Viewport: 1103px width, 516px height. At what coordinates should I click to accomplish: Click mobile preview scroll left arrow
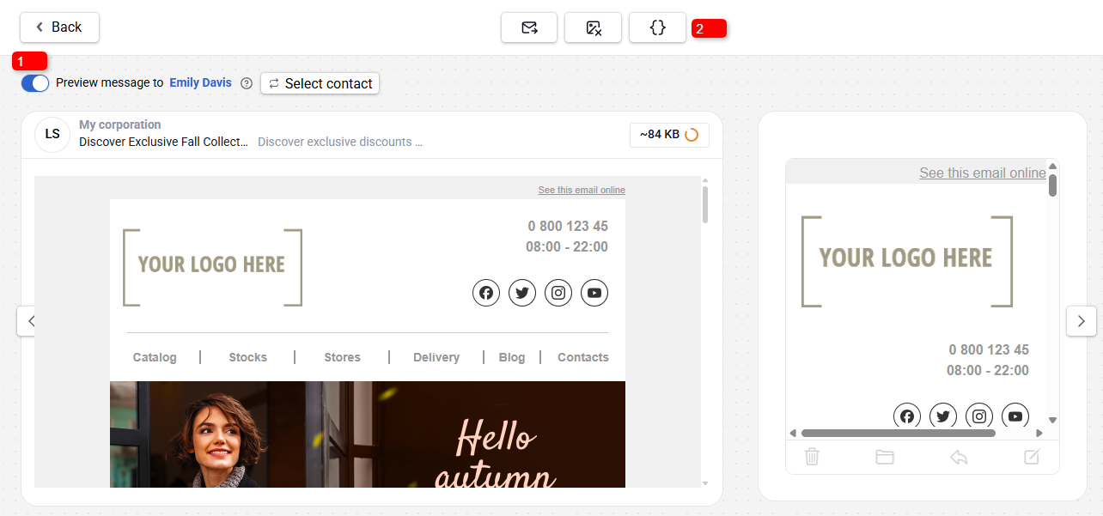(793, 434)
